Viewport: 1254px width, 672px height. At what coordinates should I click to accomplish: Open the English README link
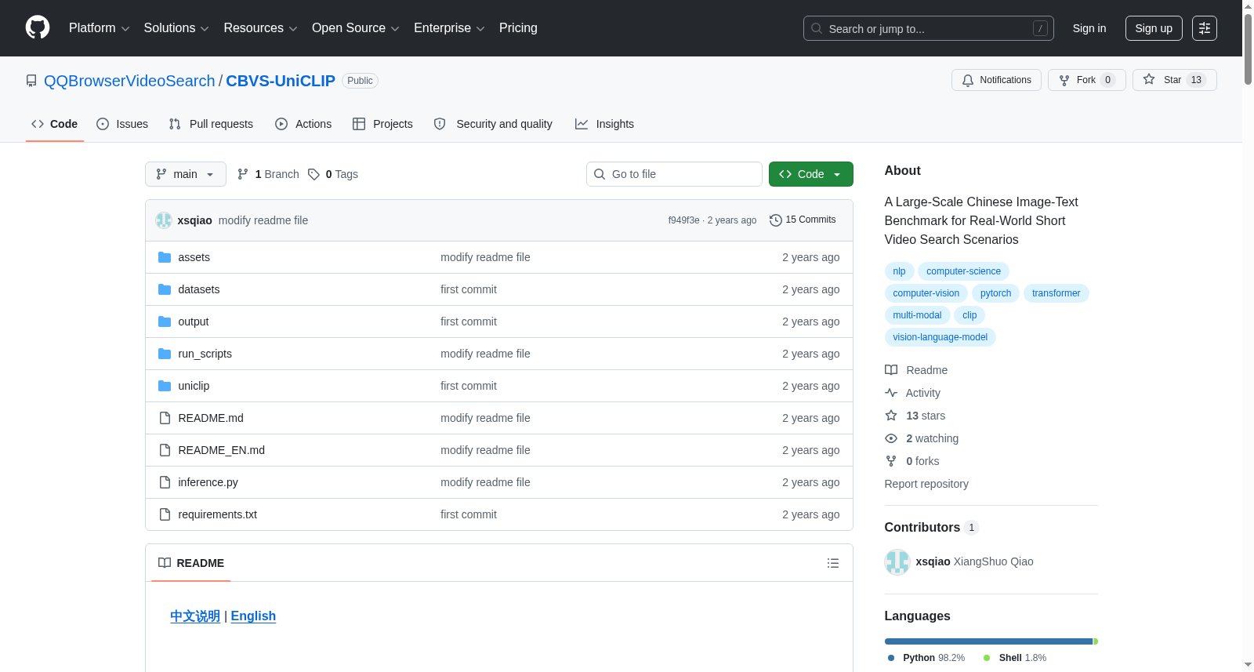253,616
